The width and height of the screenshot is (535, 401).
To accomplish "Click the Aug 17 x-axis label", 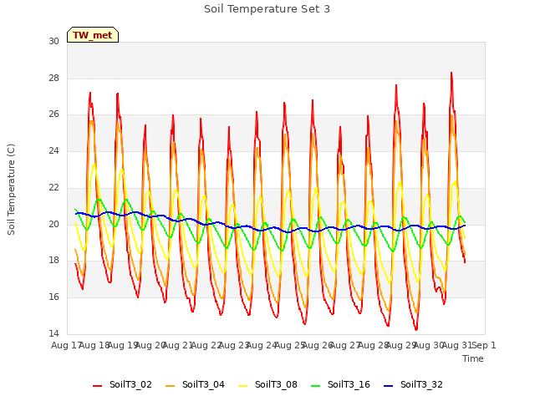I will point(65,345).
